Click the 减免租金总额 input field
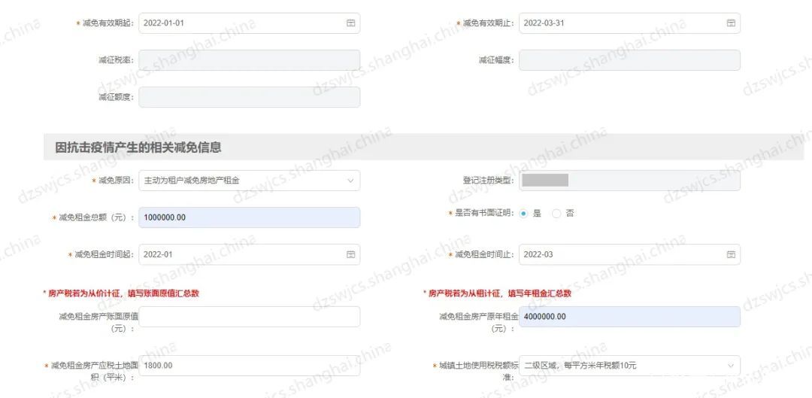Viewport: 812px width, 398px height. 249,217
